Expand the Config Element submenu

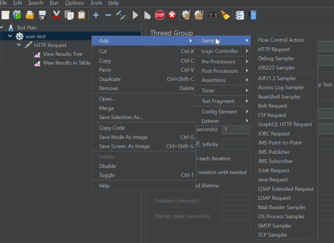coord(223,112)
